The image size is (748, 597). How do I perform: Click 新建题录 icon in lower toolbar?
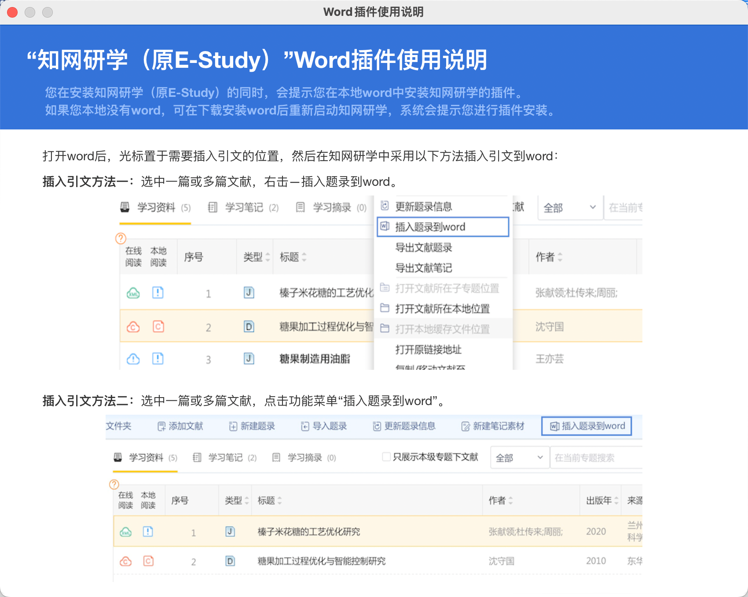click(x=233, y=426)
